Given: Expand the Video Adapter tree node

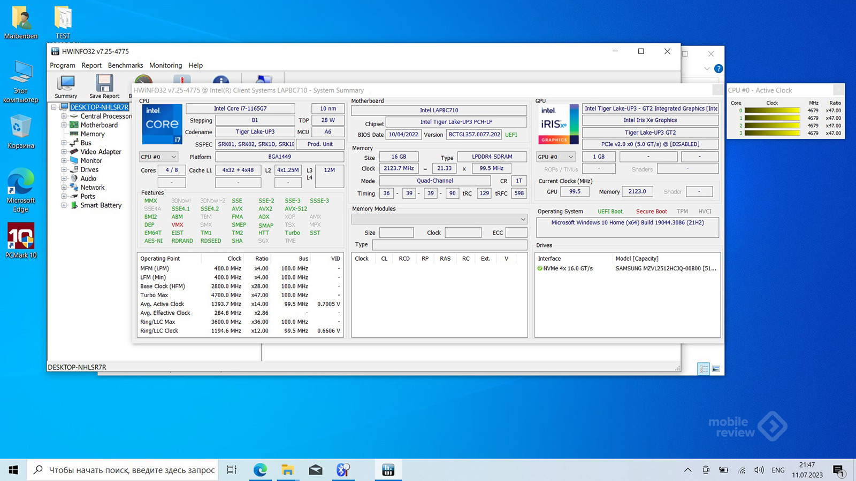Looking at the screenshot, I should tap(64, 152).
